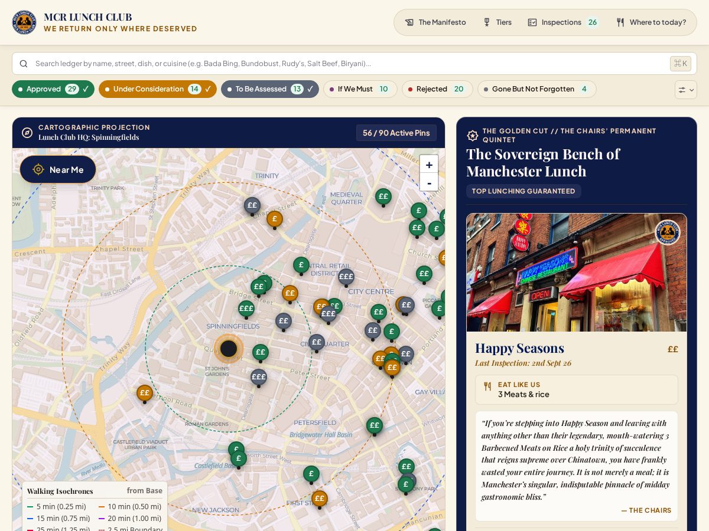
Task: Select the grey £££ pin beside Central Retail District
Action: click(x=346, y=277)
